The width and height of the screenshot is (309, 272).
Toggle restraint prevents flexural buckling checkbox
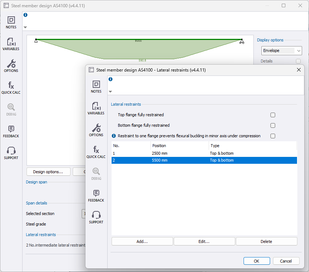[x=273, y=136]
